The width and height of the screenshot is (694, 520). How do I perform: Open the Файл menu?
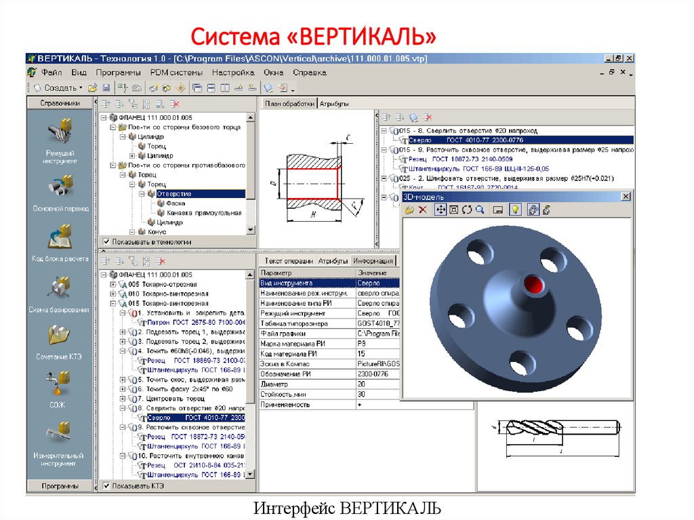(x=52, y=73)
